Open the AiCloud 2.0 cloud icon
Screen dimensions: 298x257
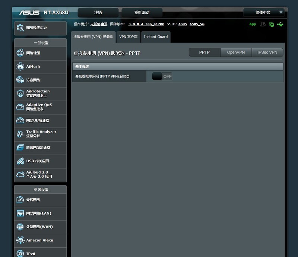(x=20, y=174)
